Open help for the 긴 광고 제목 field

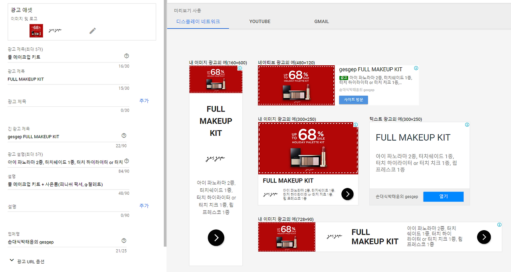click(124, 135)
